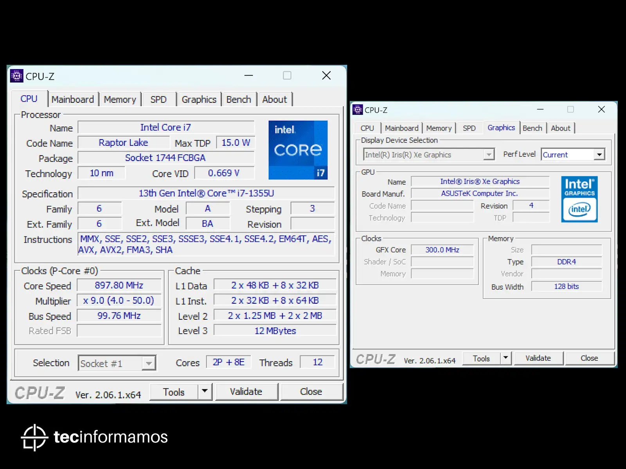Click the CPU-Z app icon in the graphics window title bar
This screenshot has height=469, width=626.
point(358,110)
